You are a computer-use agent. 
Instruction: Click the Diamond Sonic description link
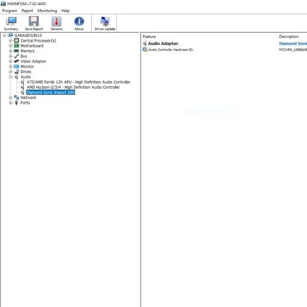[293, 43]
